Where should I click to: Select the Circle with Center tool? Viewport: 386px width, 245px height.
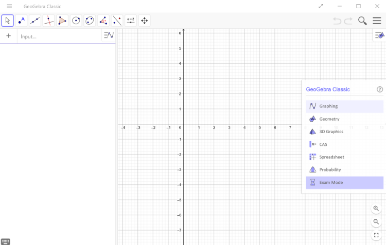76,21
